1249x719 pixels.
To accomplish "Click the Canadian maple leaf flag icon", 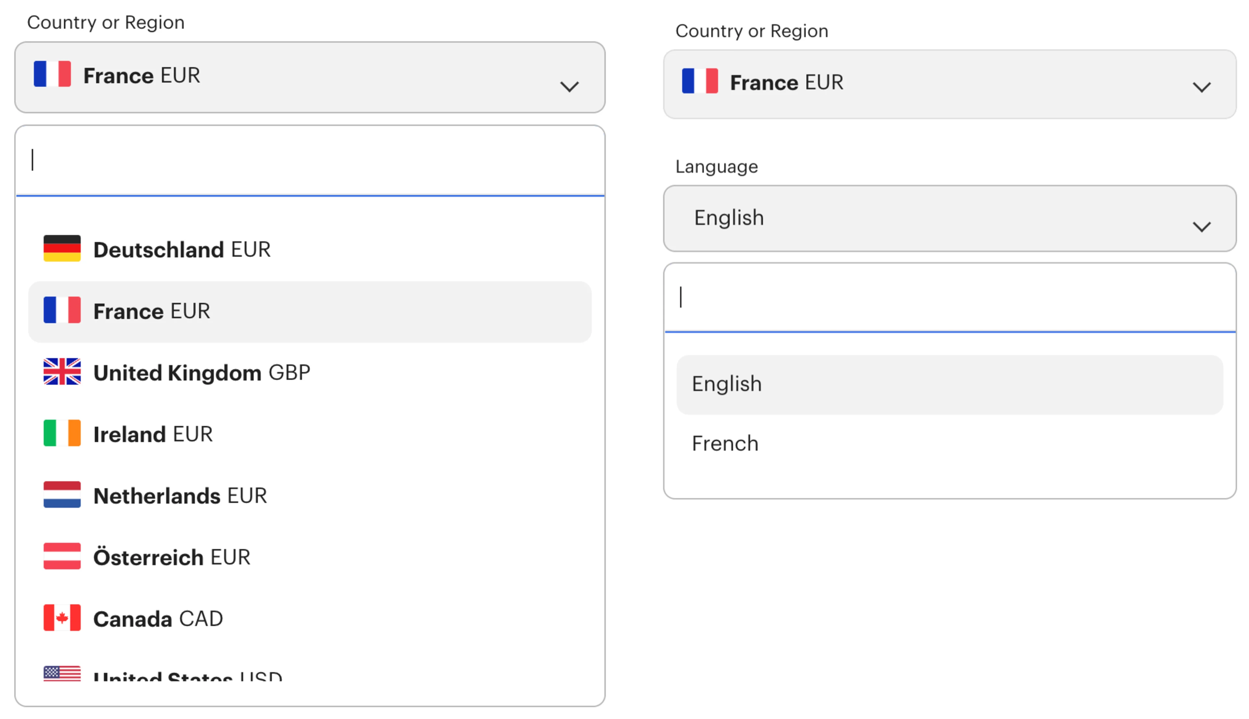I will (62, 618).
